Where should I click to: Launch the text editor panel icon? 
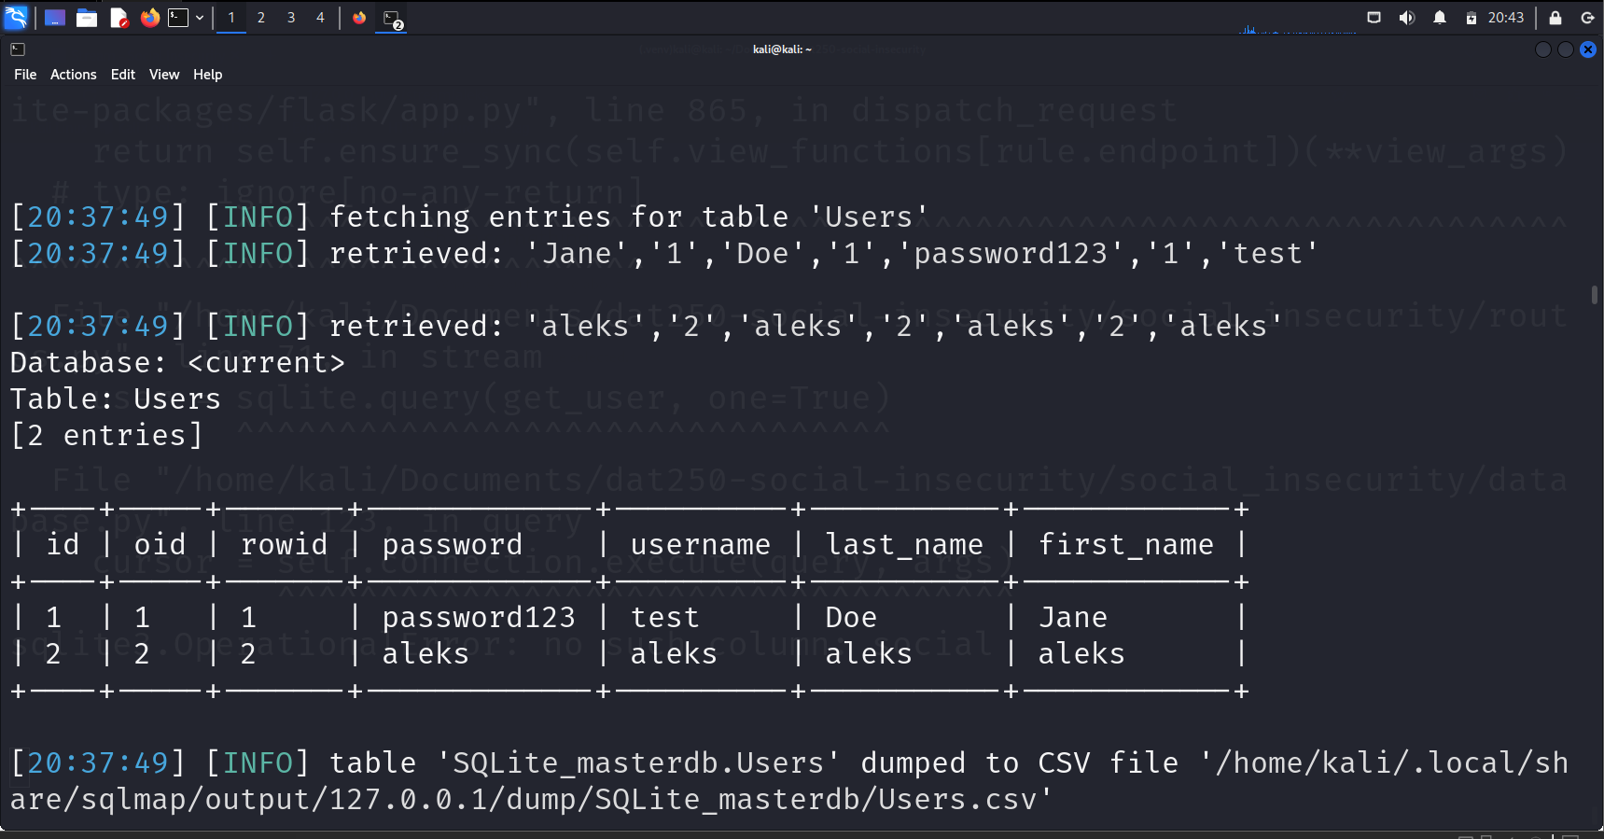point(119,18)
